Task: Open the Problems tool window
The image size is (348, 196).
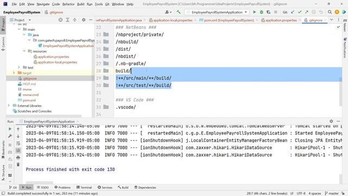Action: click(x=63, y=187)
